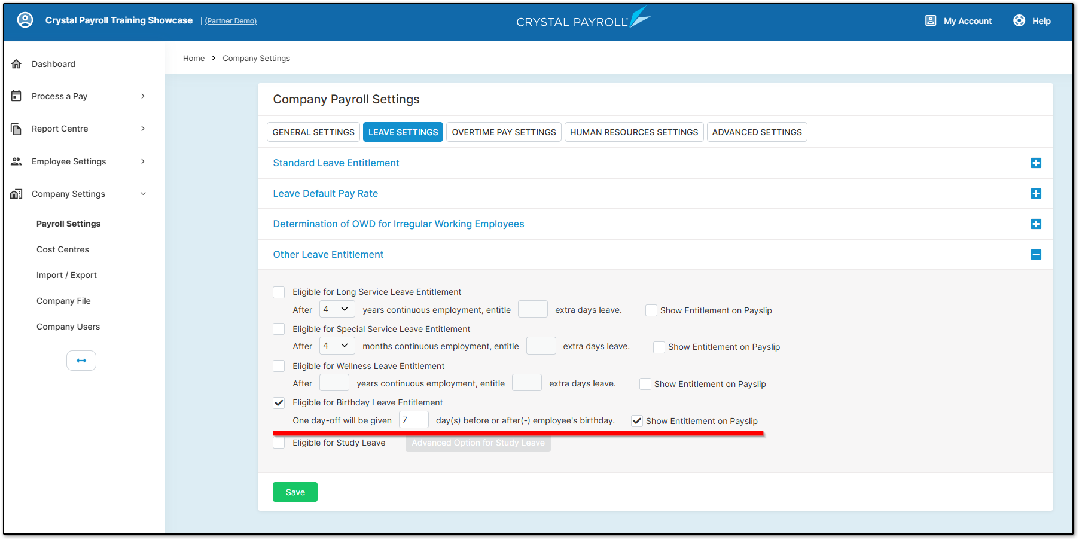Click the Employee Settings people icon
Viewport: 1079px width, 540px height.
17,161
